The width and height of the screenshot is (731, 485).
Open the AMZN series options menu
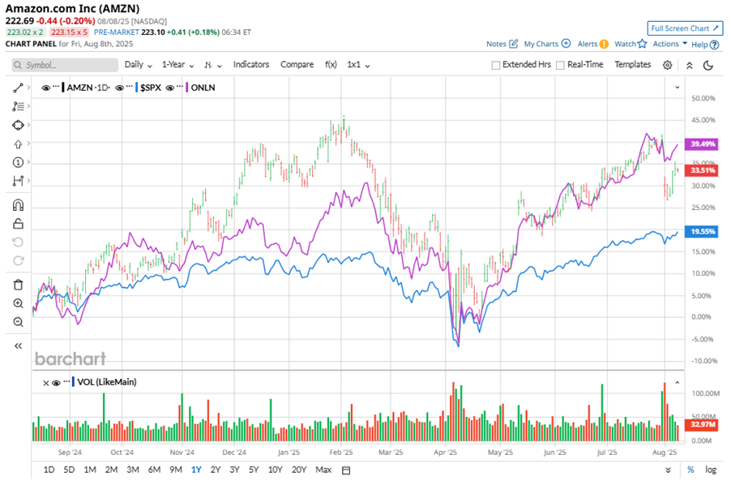click(x=56, y=88)
